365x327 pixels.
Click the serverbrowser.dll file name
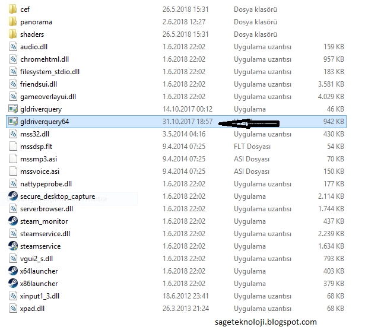pos(46,209)
